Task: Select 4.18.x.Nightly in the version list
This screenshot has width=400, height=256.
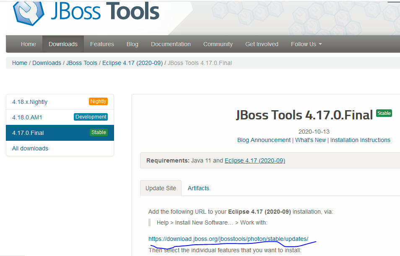Action: (60, 102)
